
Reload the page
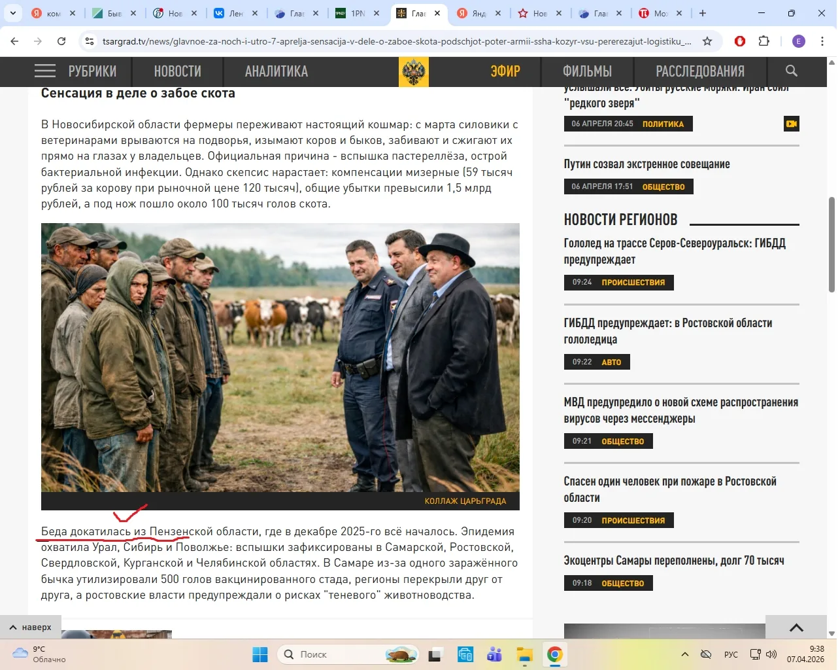(61, 41)
